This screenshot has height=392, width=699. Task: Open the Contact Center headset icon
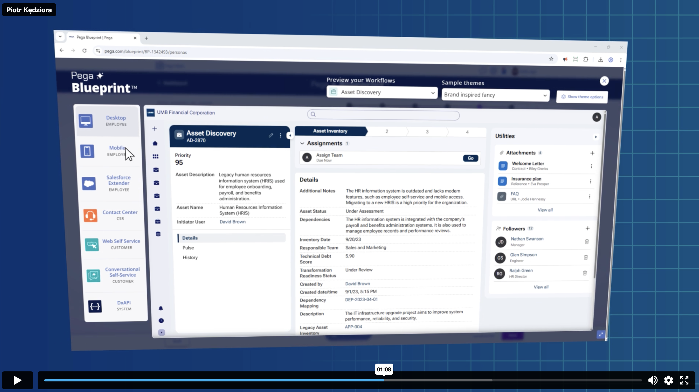coord(90,215)
